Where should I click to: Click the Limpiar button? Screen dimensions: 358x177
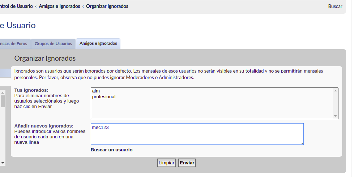click(166, 163)
